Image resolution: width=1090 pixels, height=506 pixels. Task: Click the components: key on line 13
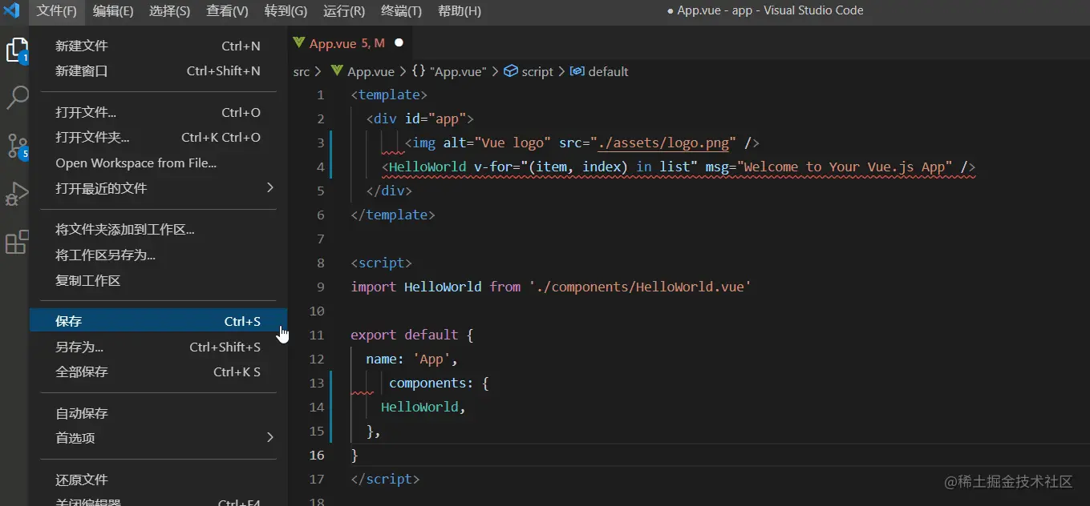click(432, 383)
